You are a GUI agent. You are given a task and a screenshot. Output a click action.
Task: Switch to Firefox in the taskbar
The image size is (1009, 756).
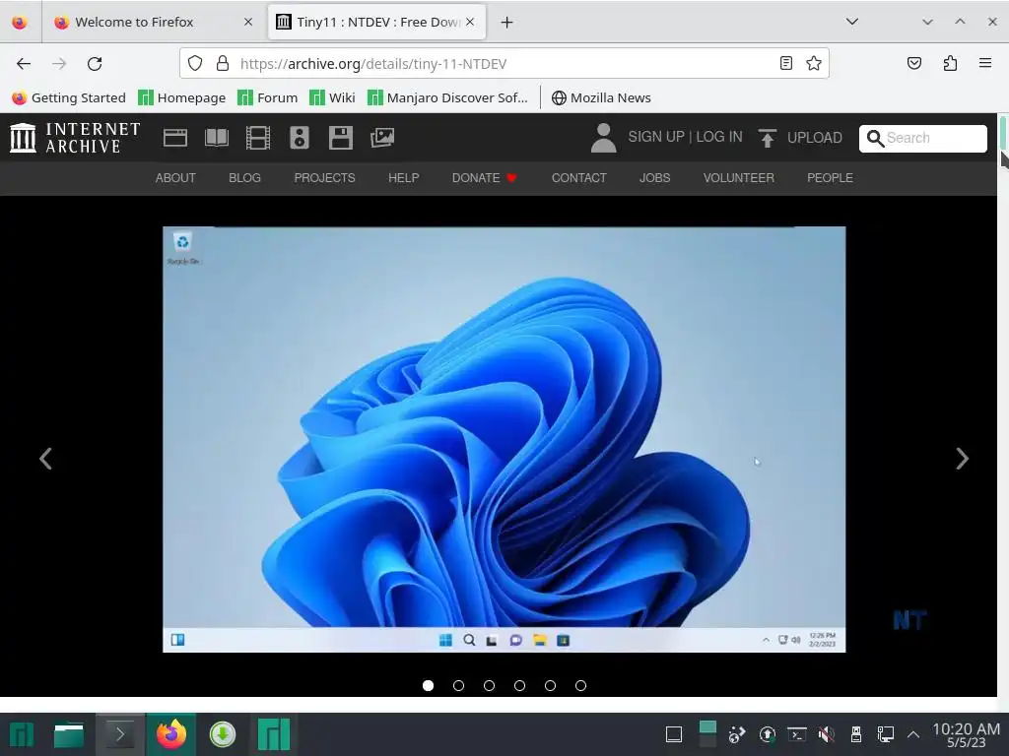171,734
